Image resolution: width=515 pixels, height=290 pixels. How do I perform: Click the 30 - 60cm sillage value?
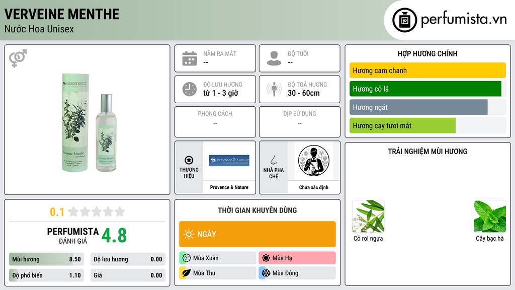[x=304, y=93]
